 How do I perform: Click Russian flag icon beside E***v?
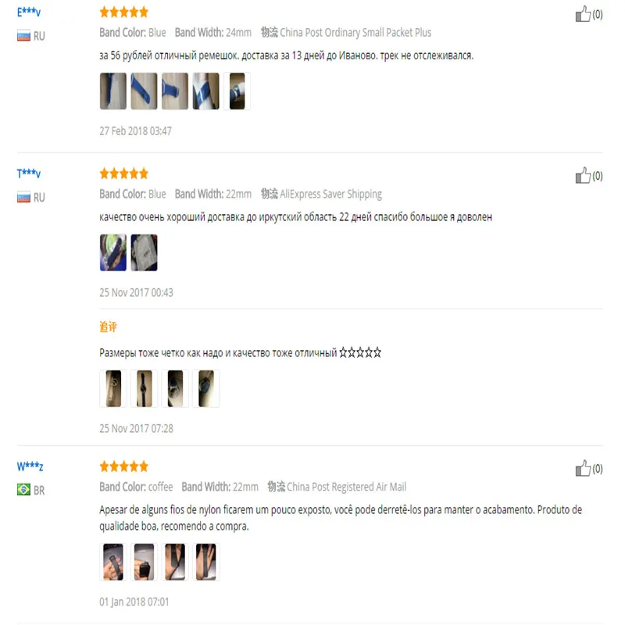point(23,36)
